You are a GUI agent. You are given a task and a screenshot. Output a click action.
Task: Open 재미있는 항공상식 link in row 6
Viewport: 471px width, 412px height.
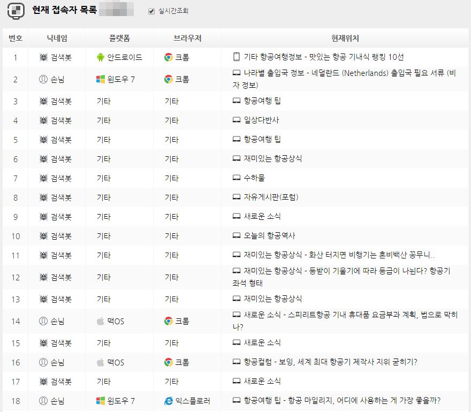[x=273, y=158]
